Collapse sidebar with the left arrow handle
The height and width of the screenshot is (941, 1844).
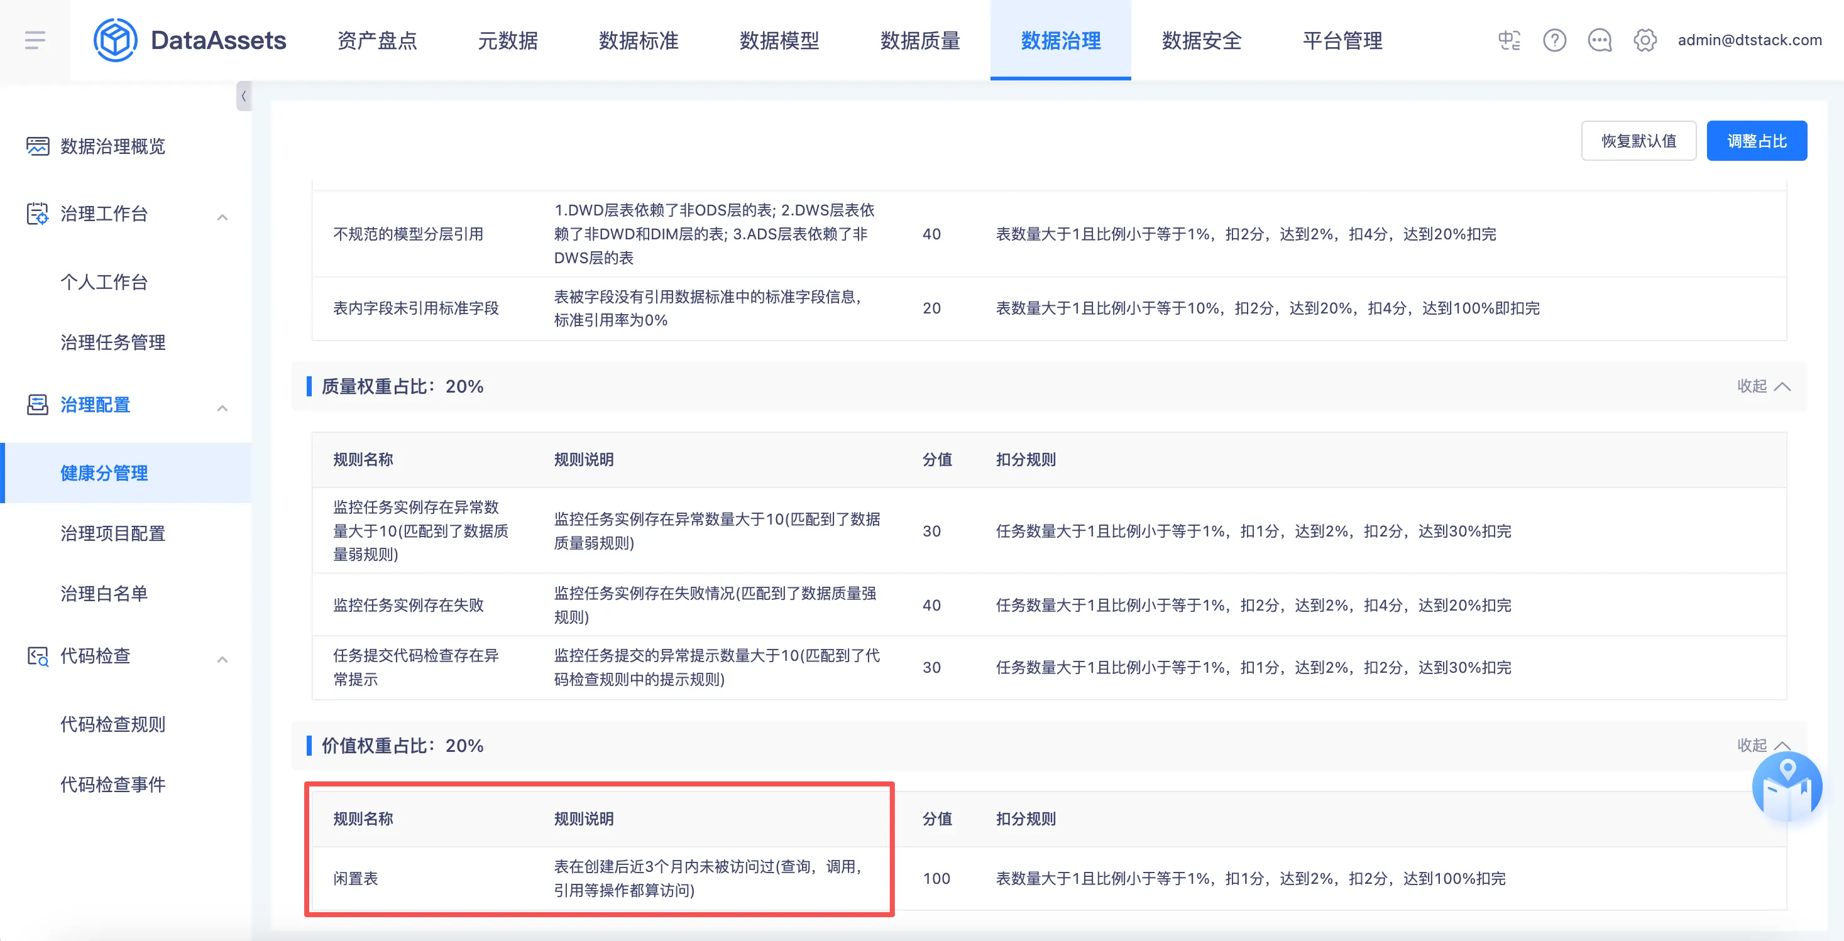(x=243, y=96)
